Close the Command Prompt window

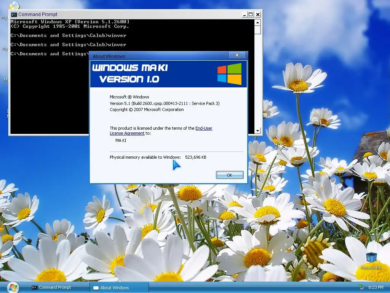click(258, 14)
